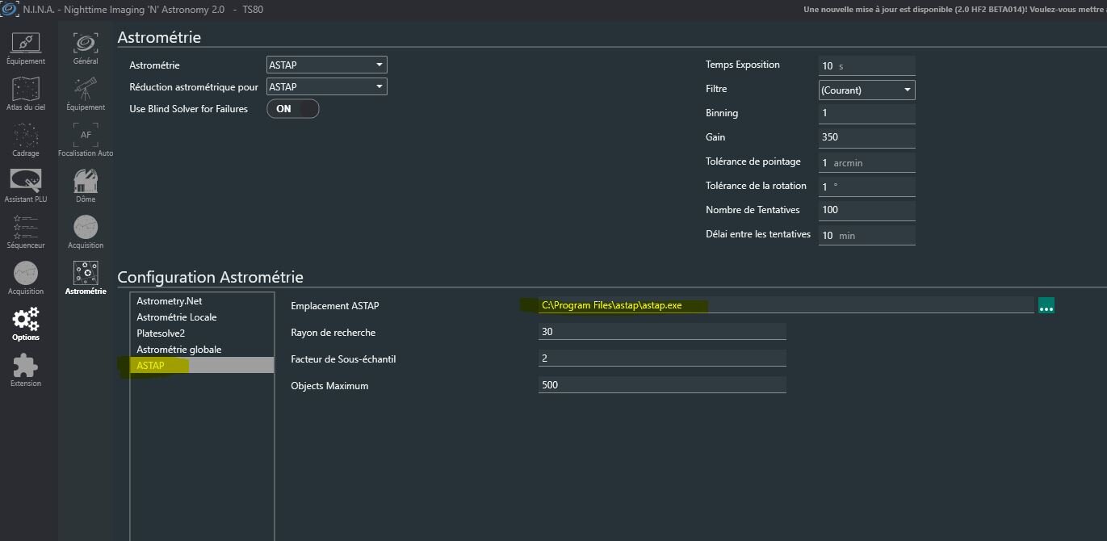1107x541 pixels.
Task: Open the Filtre (Courant) dropdown
Action: pos(866,90)
